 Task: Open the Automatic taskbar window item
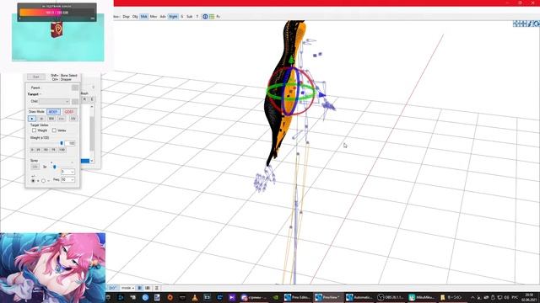359,297
